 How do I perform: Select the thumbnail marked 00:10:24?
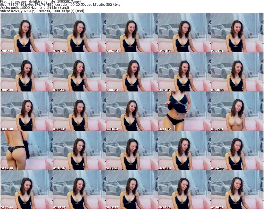tap(132, 111)
